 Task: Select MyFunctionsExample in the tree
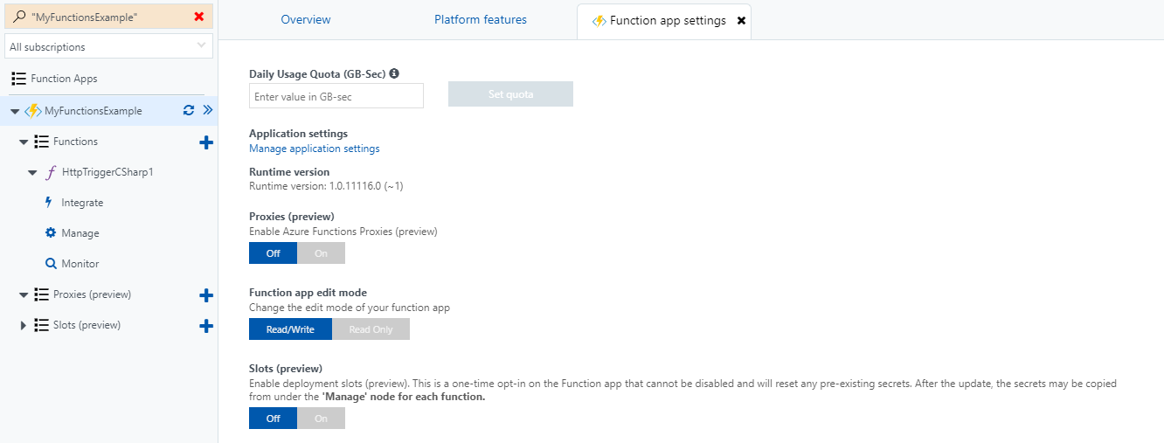(93, 111)
